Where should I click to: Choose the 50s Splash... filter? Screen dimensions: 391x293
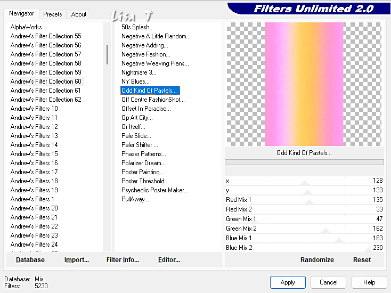pos(137,27)
